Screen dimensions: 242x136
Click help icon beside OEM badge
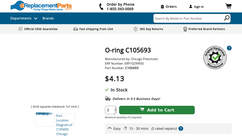(x=229, y=48)
